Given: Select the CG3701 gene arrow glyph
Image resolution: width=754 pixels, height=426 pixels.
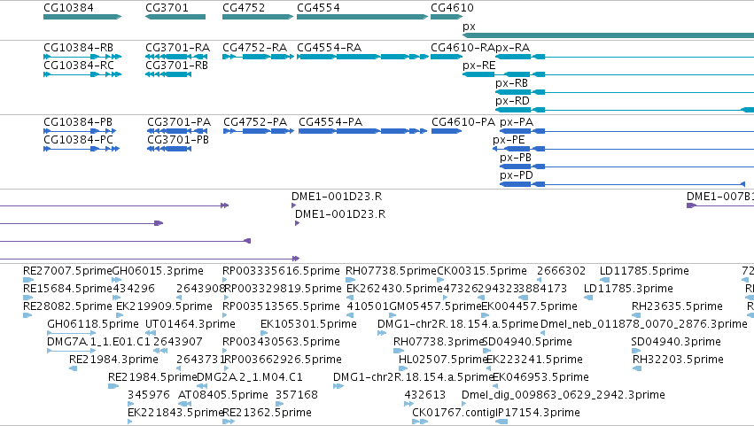Looking at the screenshot, I should tap(175, 17).
